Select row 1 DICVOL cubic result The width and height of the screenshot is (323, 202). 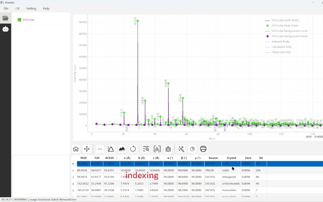[200, 164]
